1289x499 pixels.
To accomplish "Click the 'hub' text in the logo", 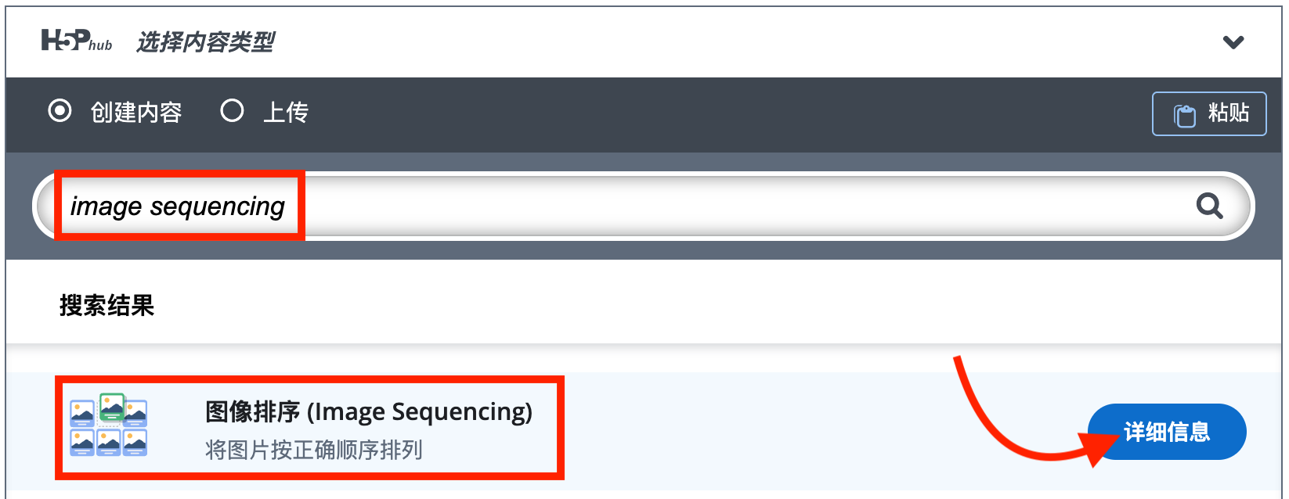I will (100, 45).
